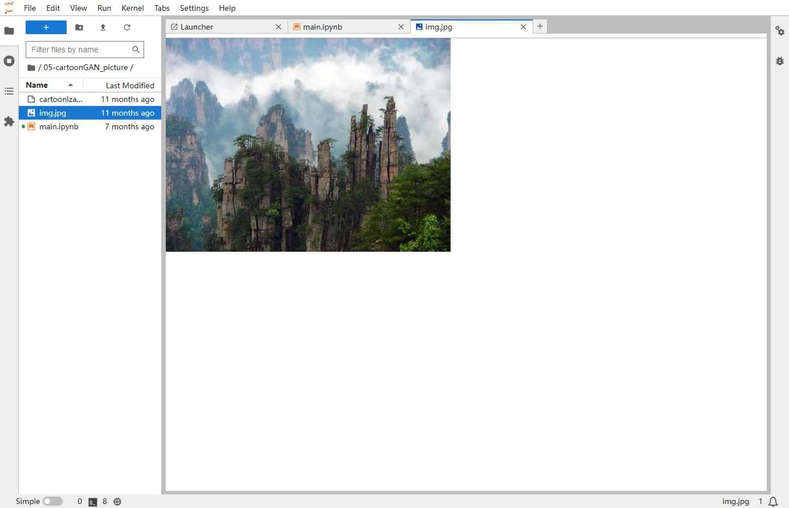Click the '11 months ago' date for cartooniza...
The height and width of the screenshot is (508, 789).
pyautogui.click(x=128, y=99)
